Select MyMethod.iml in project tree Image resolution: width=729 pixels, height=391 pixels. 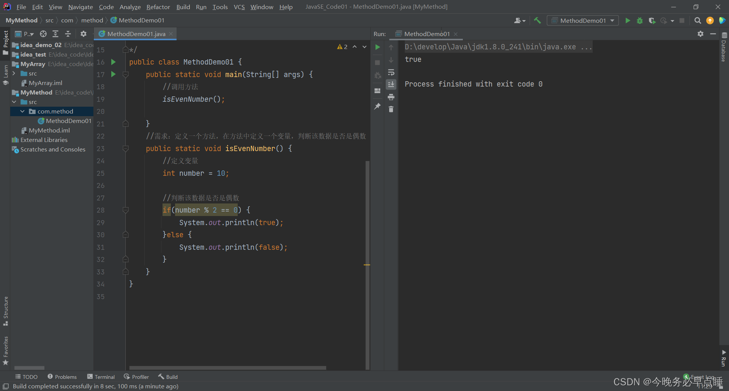(x=45, y=130)
